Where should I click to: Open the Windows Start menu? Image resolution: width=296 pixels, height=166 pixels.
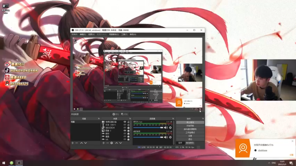click(4, 163)
